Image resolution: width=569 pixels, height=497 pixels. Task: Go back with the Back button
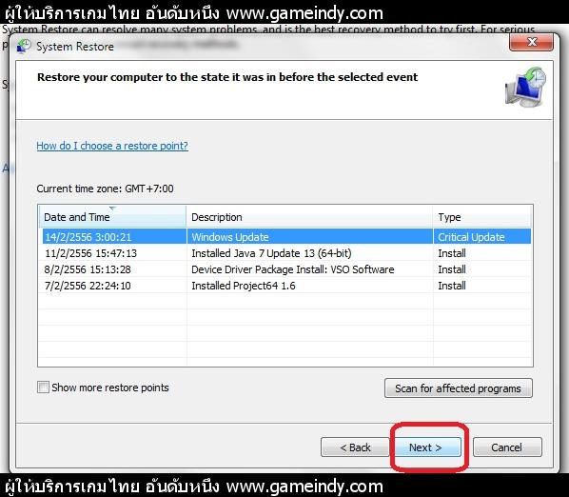(x=355, y=447)
